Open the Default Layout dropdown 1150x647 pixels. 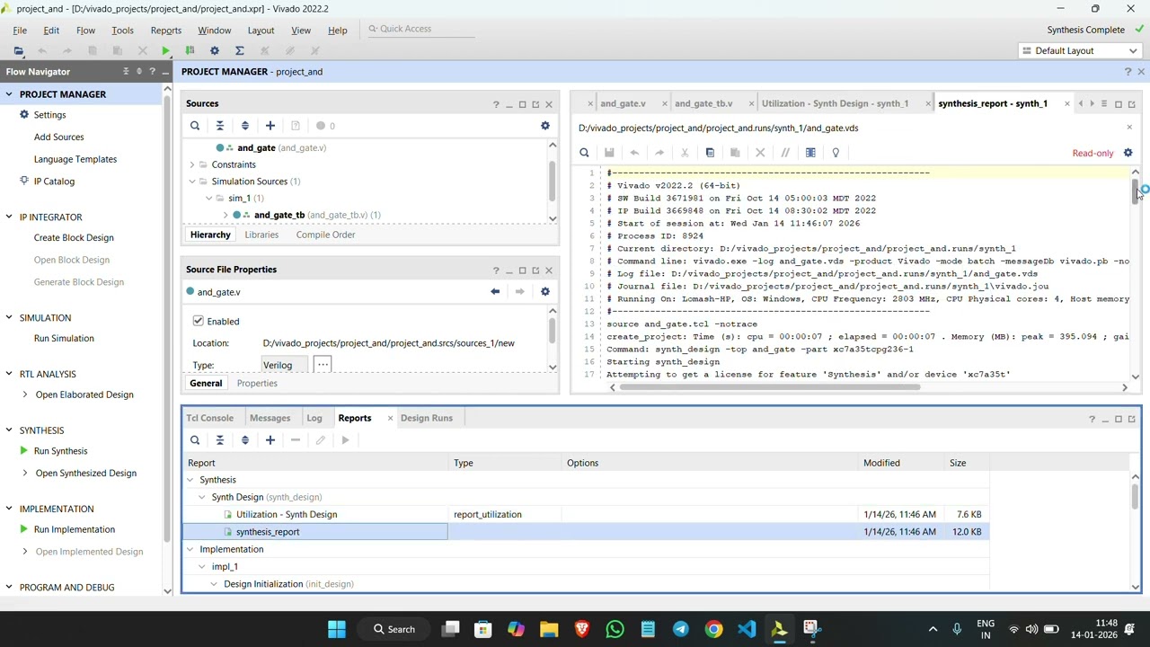1080,50
